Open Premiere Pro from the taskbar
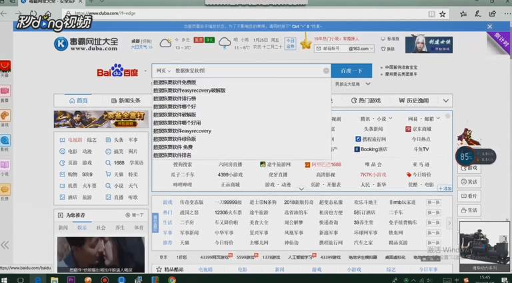The width and height of the screenshot is (512, 283). pyautogui.click(x=71, y=280)
